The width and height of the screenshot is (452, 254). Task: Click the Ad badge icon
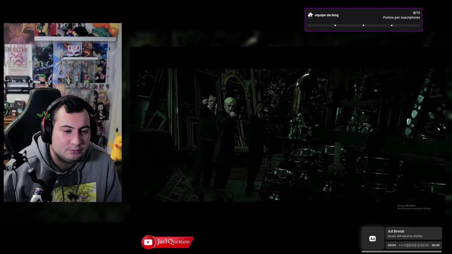372,239
